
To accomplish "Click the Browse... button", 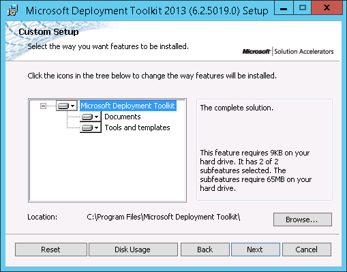I will [303, 220].
